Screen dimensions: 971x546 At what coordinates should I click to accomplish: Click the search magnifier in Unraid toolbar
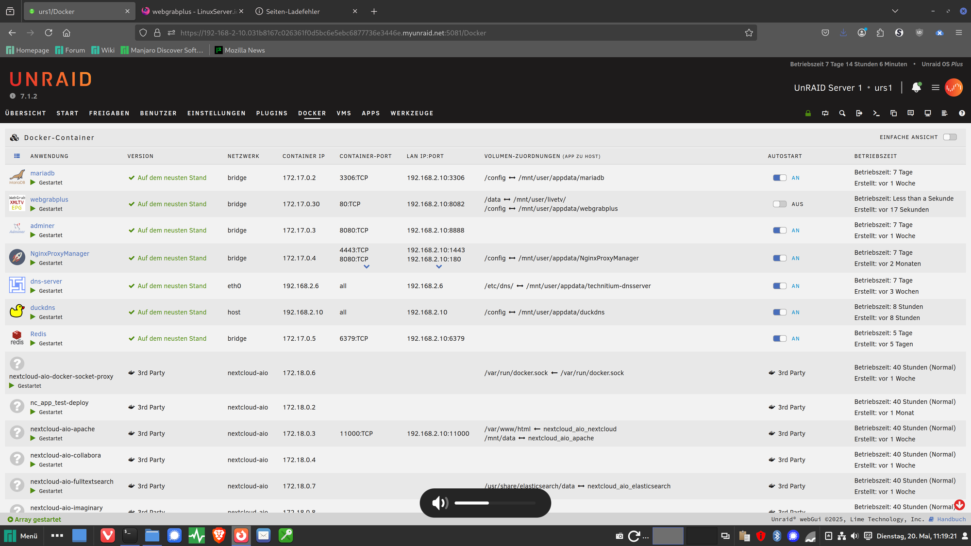pos(842,113)
